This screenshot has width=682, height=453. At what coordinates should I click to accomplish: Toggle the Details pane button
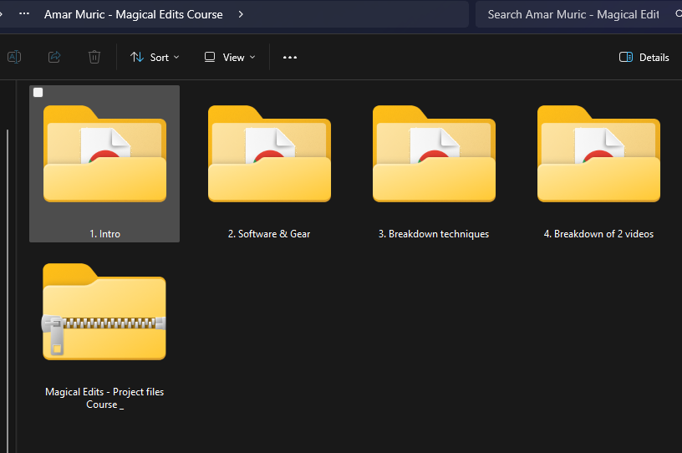644,58
